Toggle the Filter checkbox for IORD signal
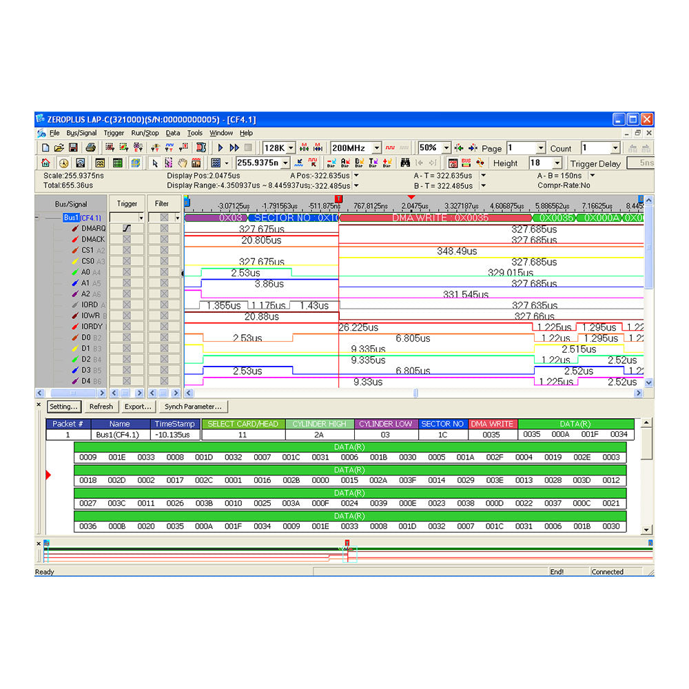Viewport: 689px width, 689px height. (164, 305)
